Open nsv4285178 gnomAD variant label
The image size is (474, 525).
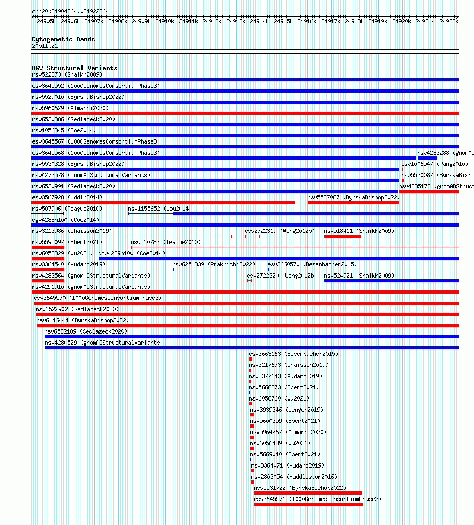tap(436, 186)
